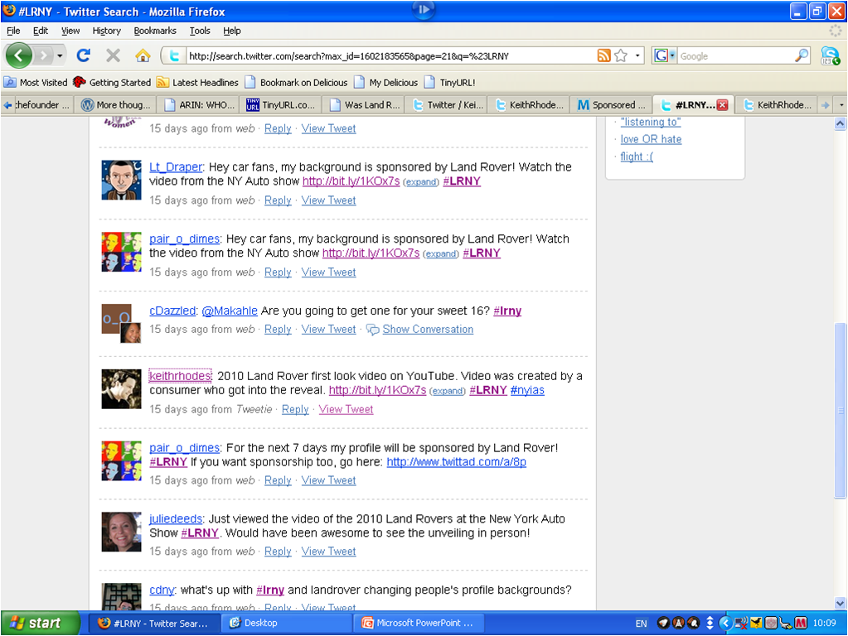Click the vertical scrollbar down arrow
Image resolution: width=848 pixels, height=636 pixels.
[840, 603]
